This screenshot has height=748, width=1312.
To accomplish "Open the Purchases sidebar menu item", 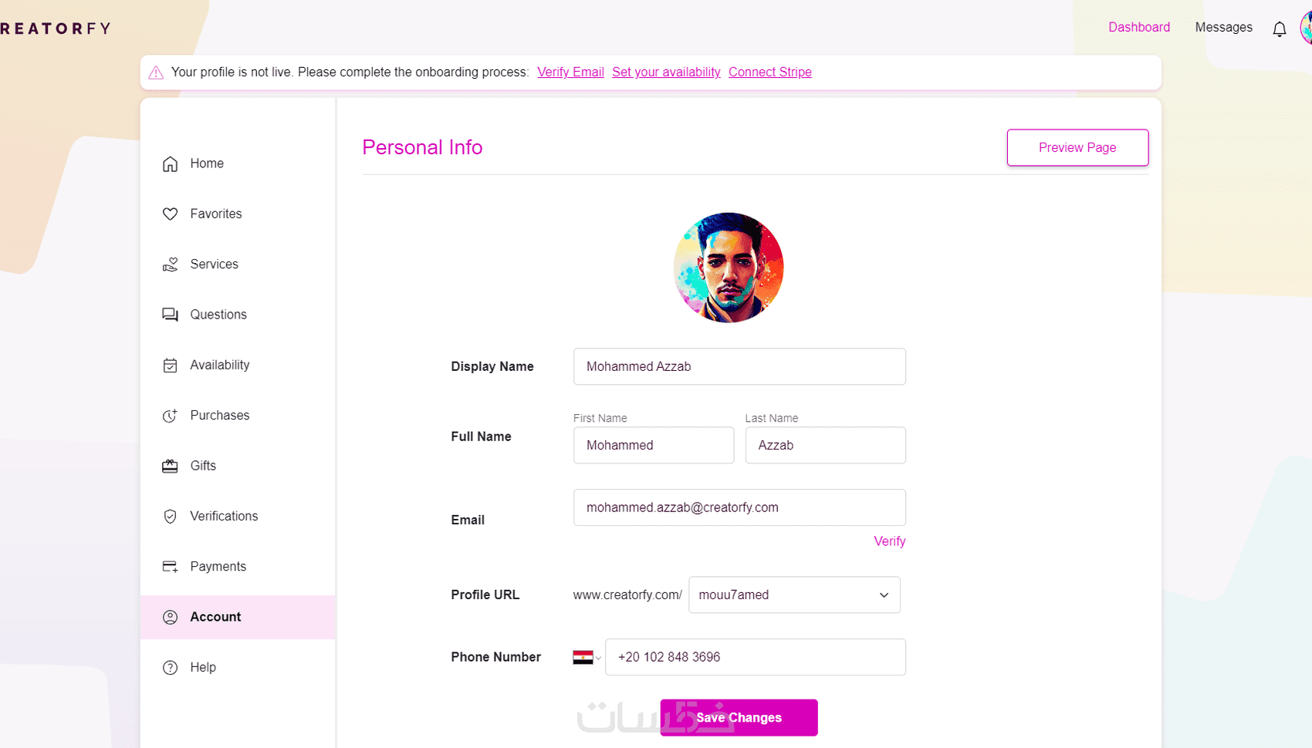I will pos(219,416).
